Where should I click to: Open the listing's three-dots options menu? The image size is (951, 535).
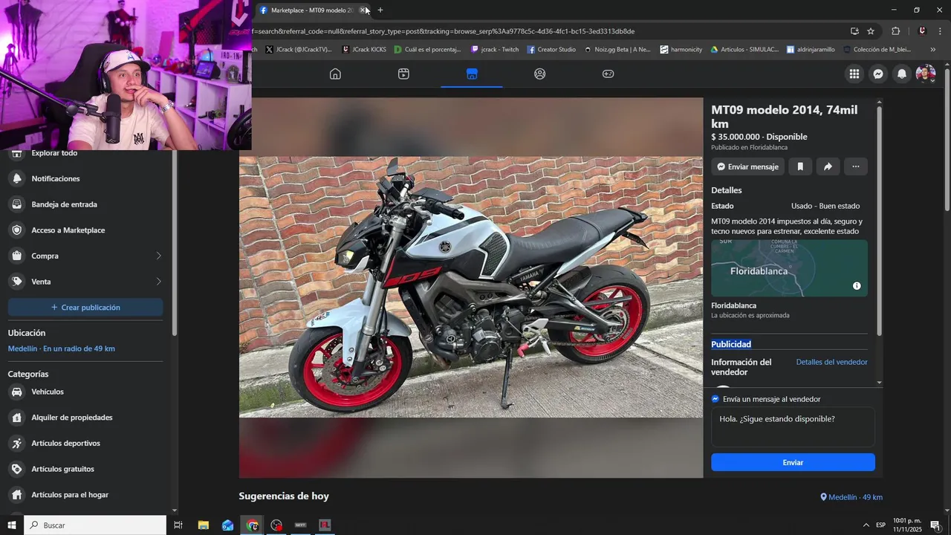point(856,166)
